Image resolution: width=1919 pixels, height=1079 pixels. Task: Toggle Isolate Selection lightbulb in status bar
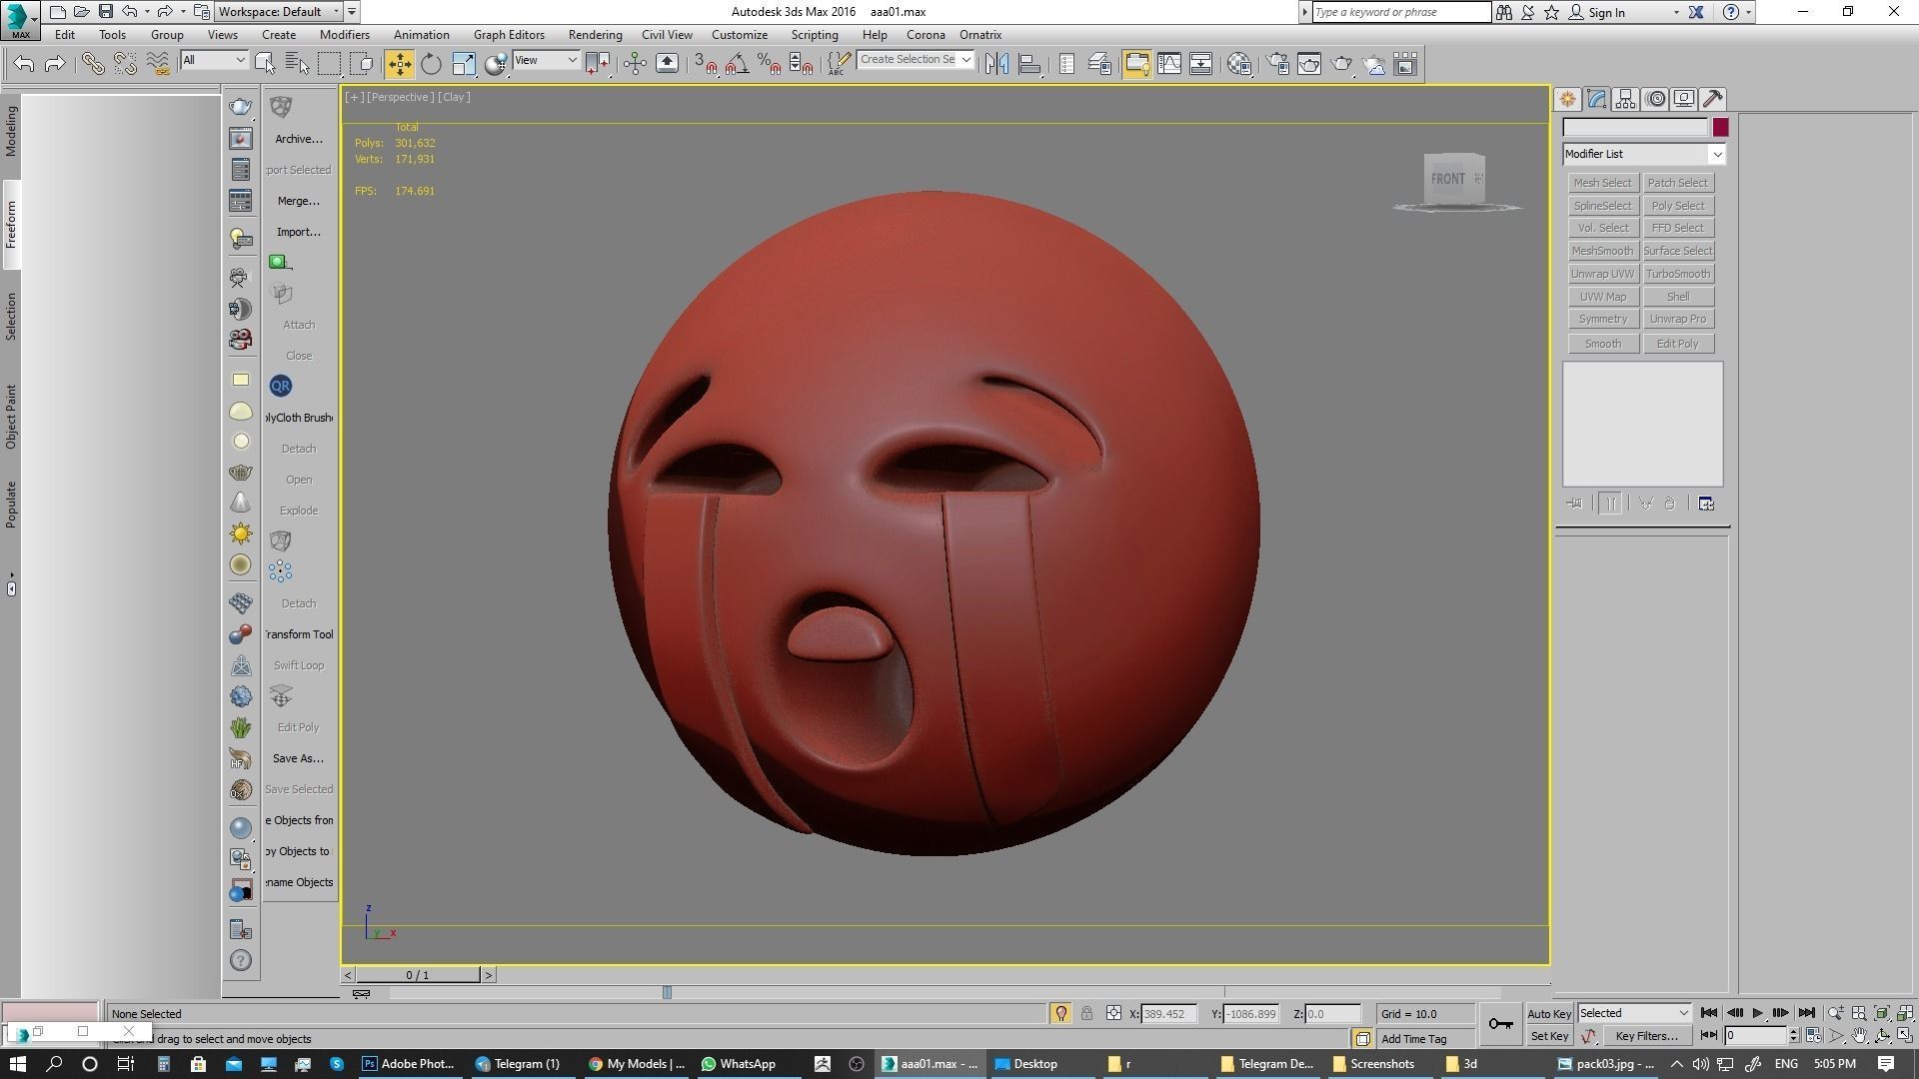1061,1013
